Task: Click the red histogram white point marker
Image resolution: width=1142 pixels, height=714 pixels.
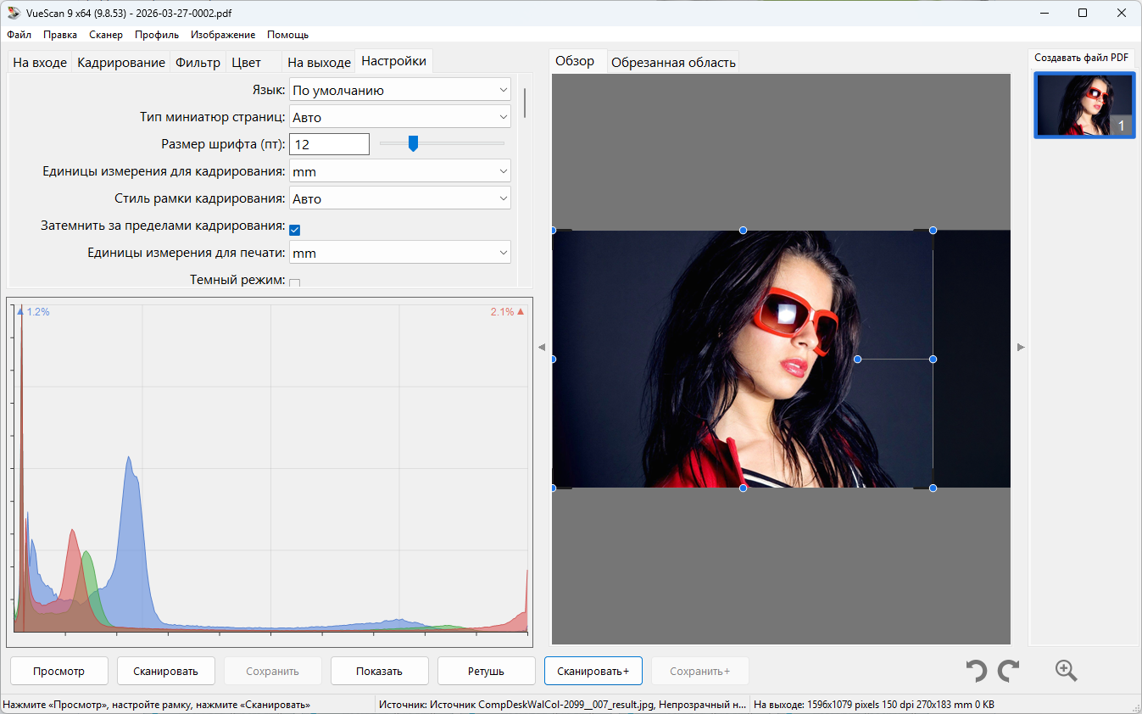Action: coord(521,312)
